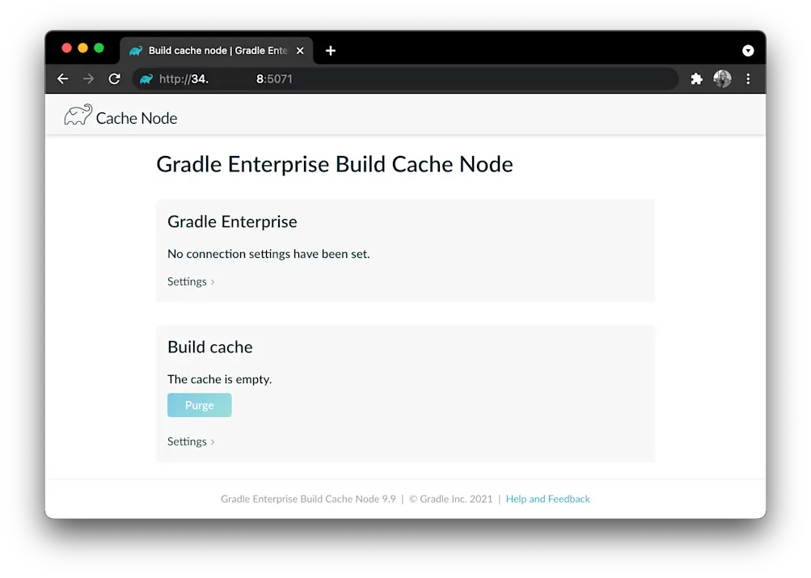Image resolution: width=811 pixels, height=578 pixels.
Task: Select the Build cache node browser tab
Action: (x=212, y=50)
